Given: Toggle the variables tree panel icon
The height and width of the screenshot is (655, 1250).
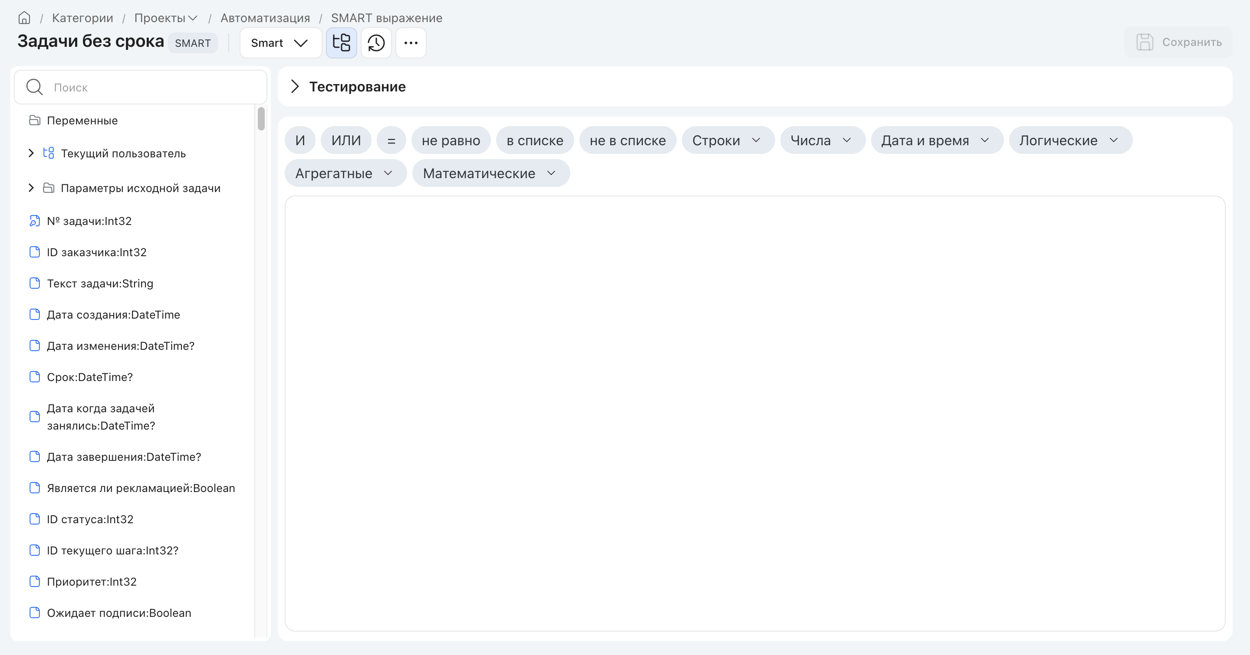Looking at the screenshot, I should pos(342,42).
